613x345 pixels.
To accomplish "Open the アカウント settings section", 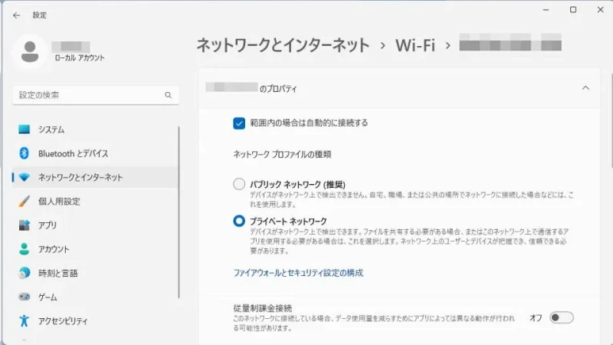I will (x=95, y=249).
